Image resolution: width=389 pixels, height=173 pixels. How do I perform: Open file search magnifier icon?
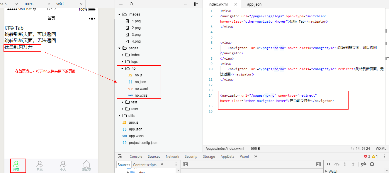132,4
